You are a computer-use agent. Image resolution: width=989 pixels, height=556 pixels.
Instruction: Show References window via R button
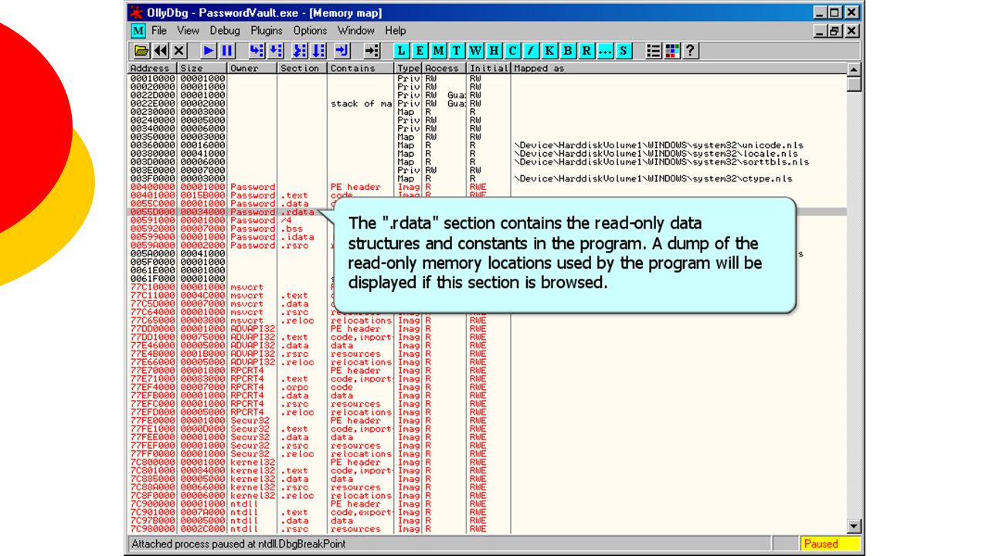click(x=586, y=51)
